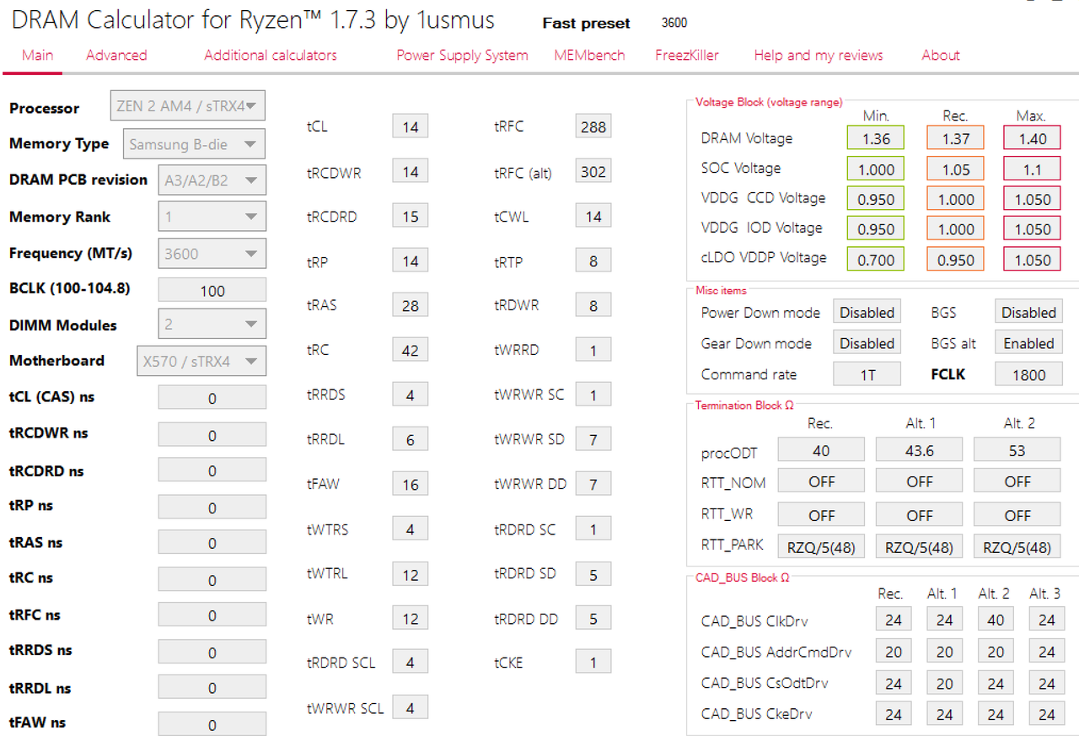This screenshot has height=736, width=1079.
Task: Open the Memory Type dropdown
Action: [194, 144]
